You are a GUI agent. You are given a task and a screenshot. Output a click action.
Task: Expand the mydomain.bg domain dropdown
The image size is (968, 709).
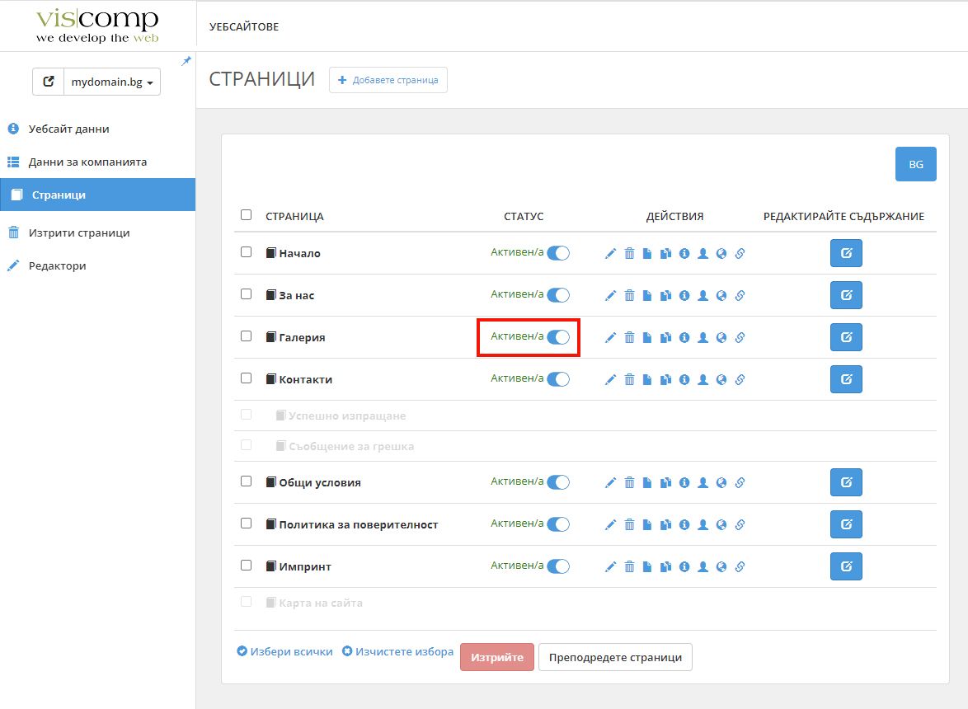(112, 82)
